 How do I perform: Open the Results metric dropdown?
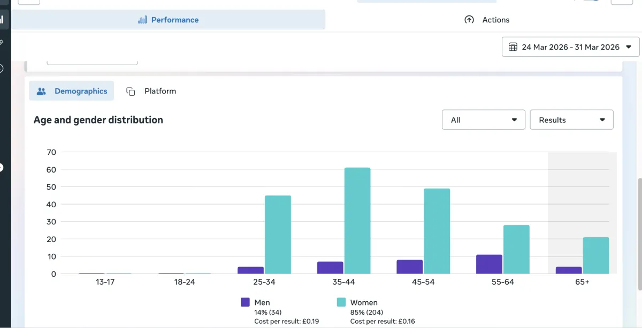tap(571, 120)
